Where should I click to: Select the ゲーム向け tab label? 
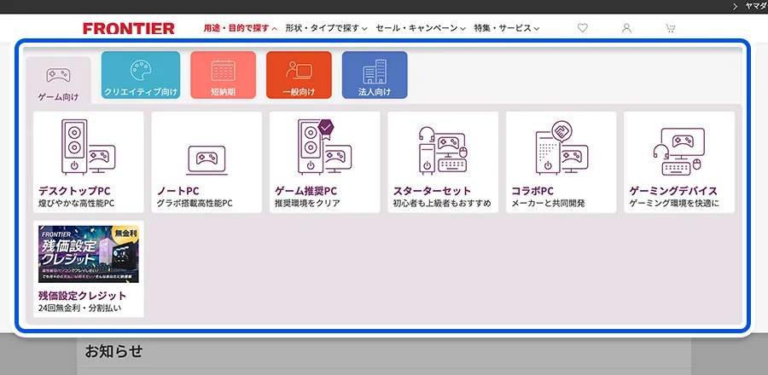pos(58,97)
